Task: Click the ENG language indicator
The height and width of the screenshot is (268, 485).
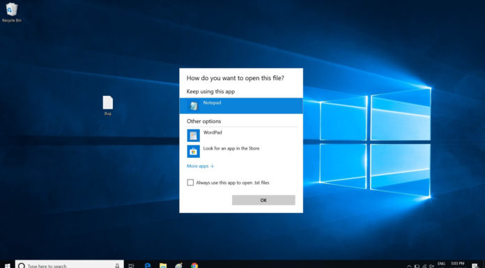Action: [441, 264]
